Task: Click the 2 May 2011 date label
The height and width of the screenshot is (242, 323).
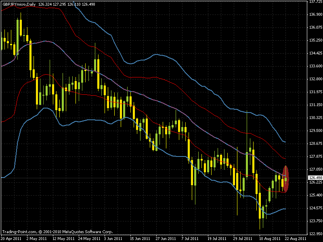Action: point(37,239)
